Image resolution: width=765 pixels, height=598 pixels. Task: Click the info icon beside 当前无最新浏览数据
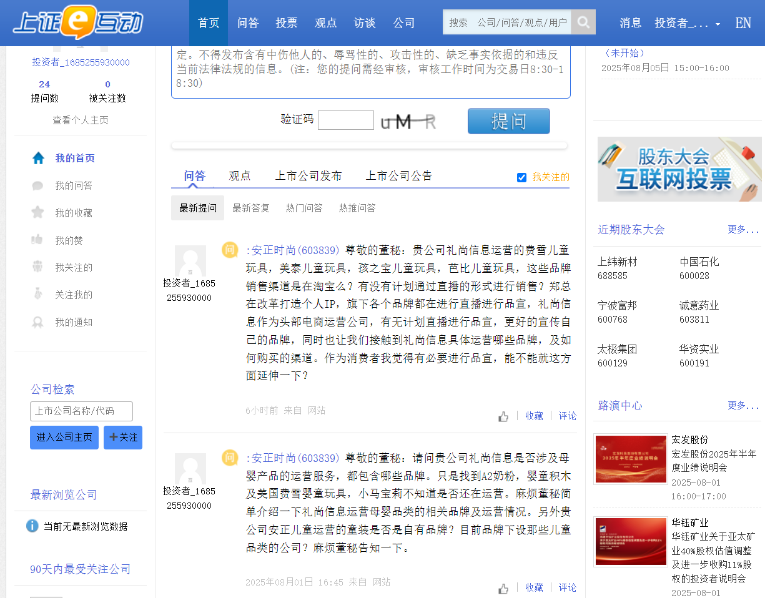point(32,526)
